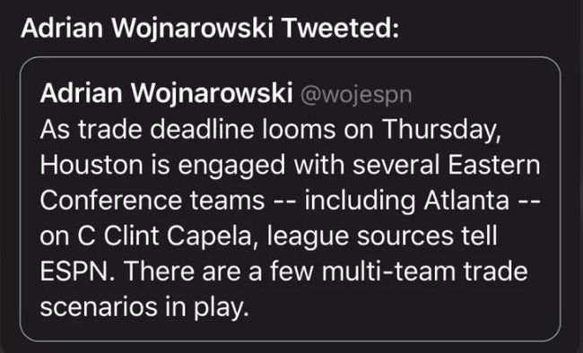Click 'league sources tell' phrase
The width and height of the screenshot is (583, 353).
(x=382, y=236)
